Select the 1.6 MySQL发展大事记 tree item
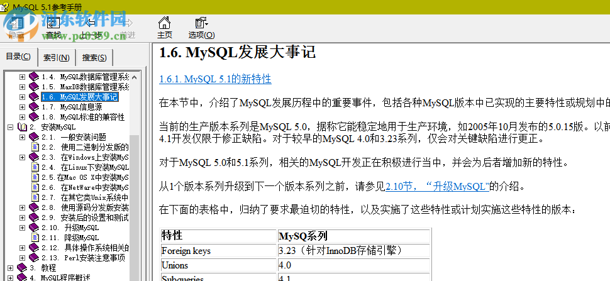The image size is (610, 281). (x=80, y=97)
